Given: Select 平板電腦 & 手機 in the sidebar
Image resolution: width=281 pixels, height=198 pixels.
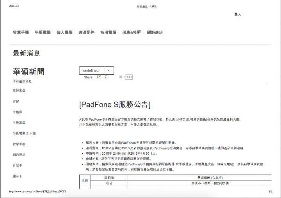Looking at the screenshot, I should point(24,134).
